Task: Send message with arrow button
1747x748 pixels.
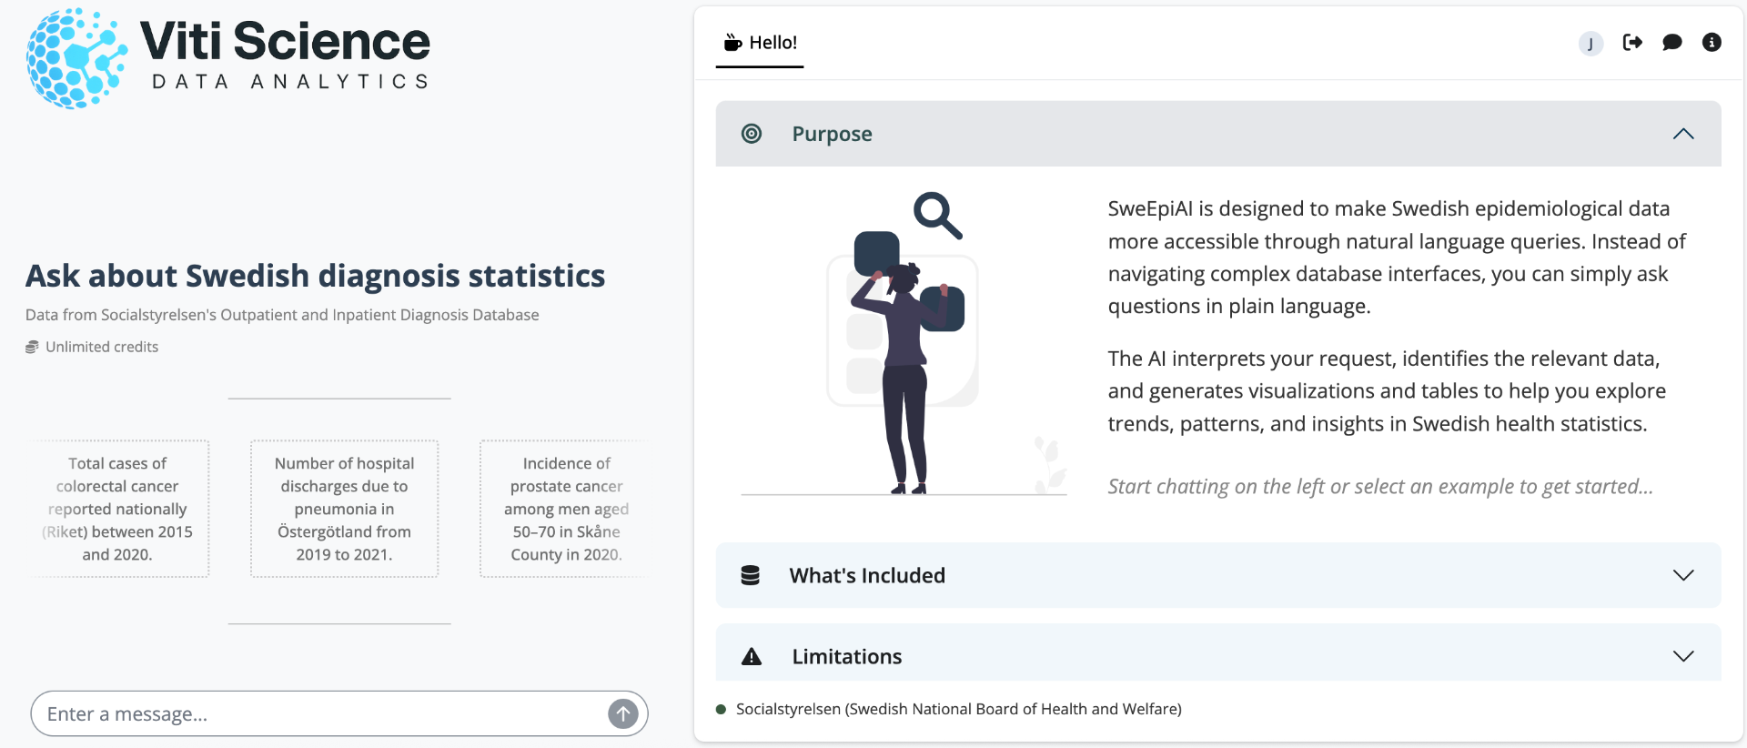Action: click(623, 713)
